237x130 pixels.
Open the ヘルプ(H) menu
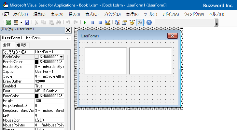click(217, 14)
